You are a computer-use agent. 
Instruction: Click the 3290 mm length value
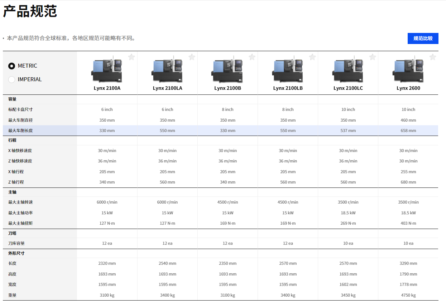point(408,263)
